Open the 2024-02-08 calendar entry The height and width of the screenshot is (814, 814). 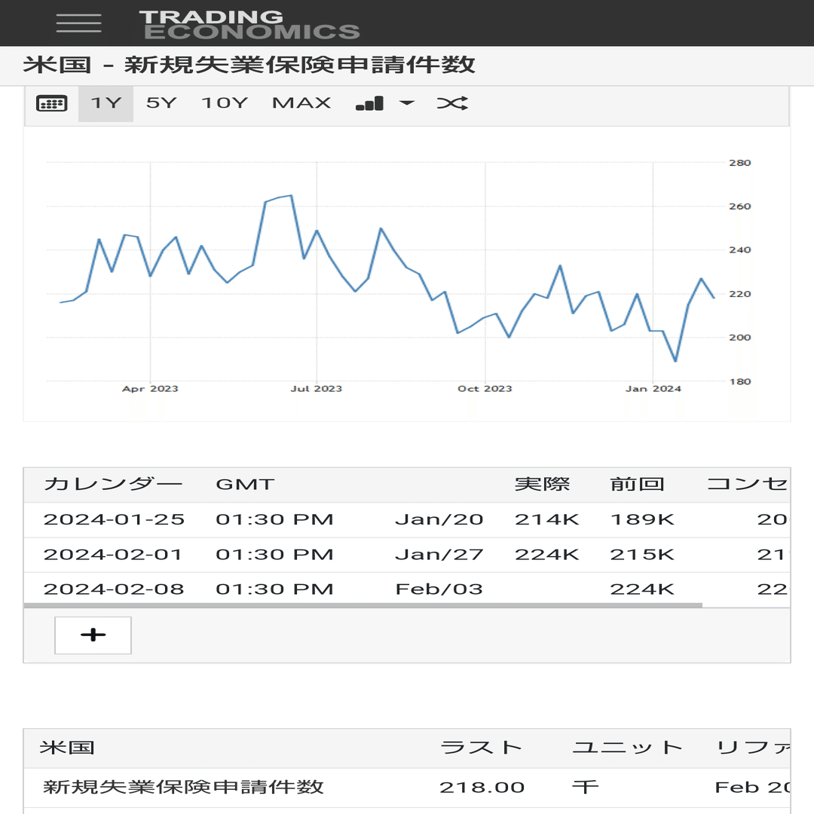[407, 589]
